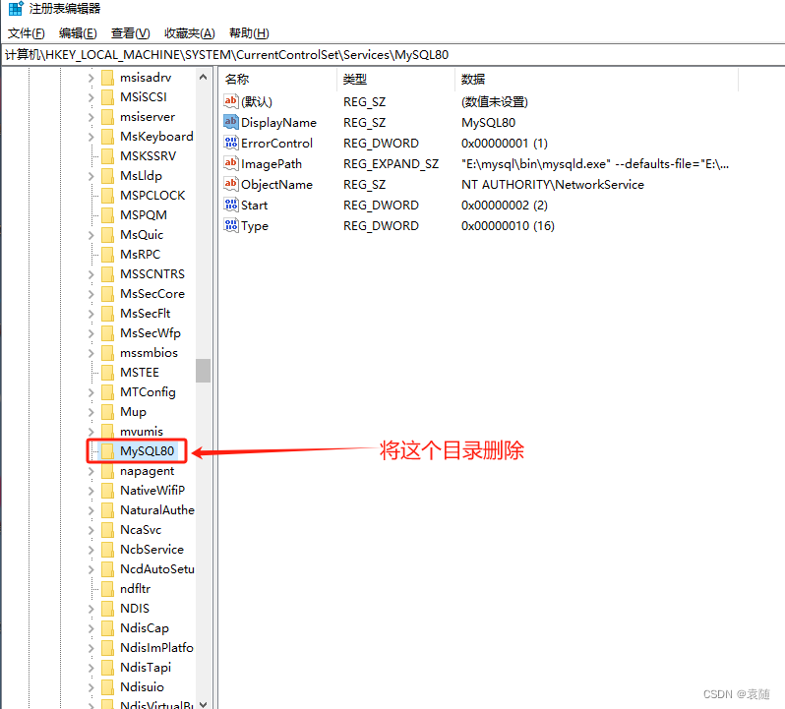Click the MySQL80 data cell of DisplayName
Screen dimensions: 785x709
488,123
